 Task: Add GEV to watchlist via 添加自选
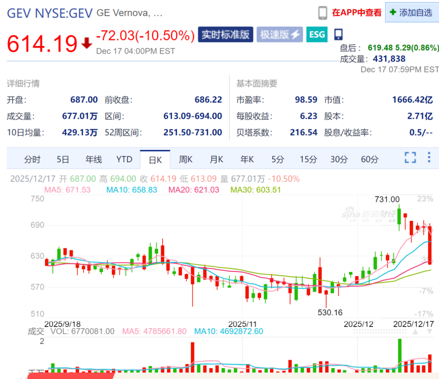tap(412, 13)
